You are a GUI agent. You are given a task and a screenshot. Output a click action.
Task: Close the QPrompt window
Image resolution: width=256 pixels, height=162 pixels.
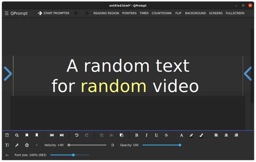coord(250,5)
